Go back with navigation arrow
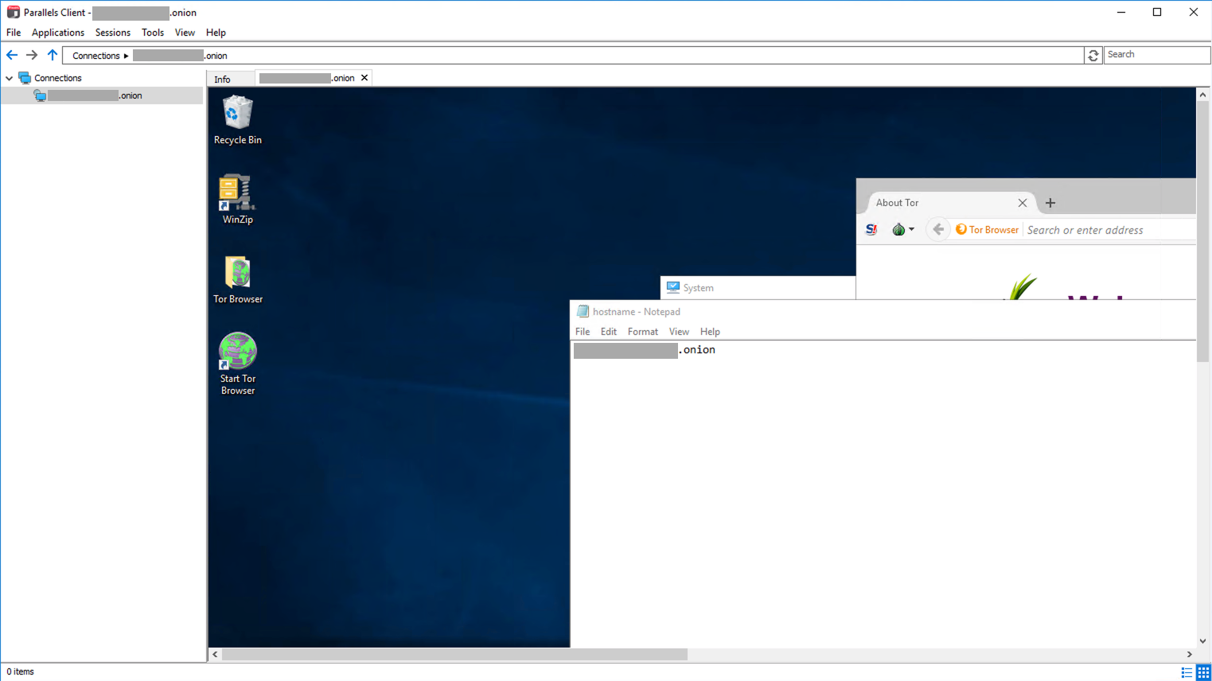 pyautogui.click(x=12, y=55)
